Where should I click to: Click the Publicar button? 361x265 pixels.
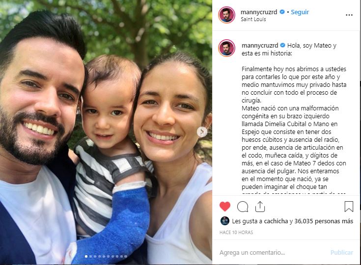(x=342, y=252)
